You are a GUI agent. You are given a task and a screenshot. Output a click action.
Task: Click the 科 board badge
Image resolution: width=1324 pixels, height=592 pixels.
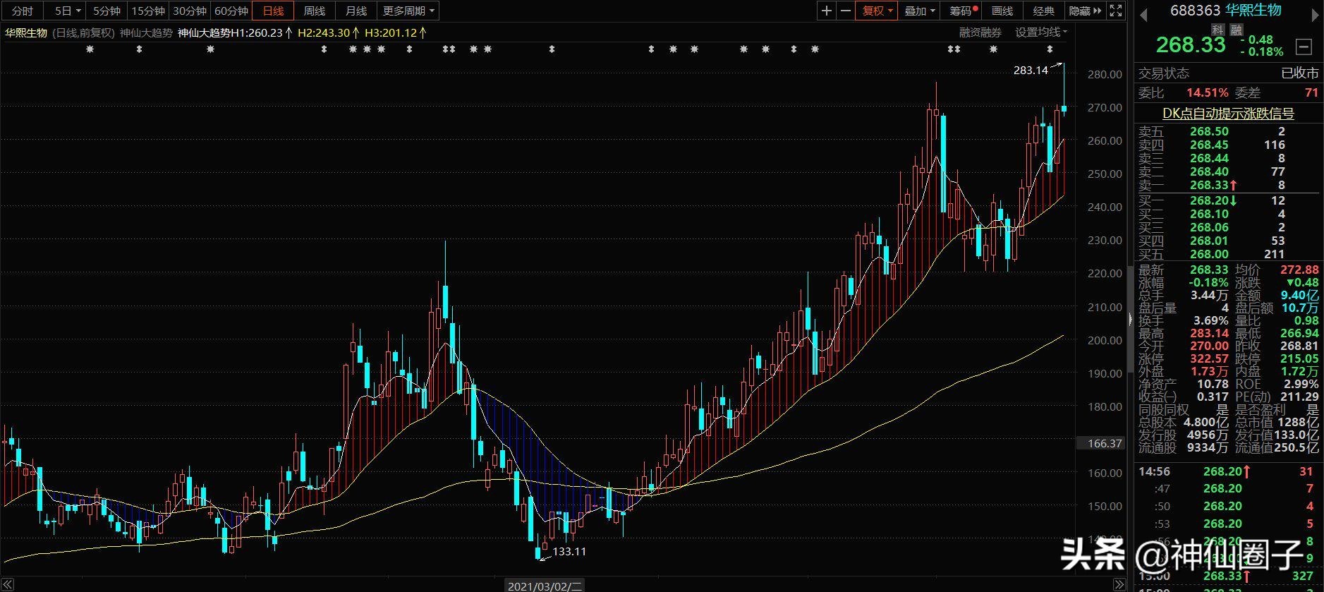1217,30
